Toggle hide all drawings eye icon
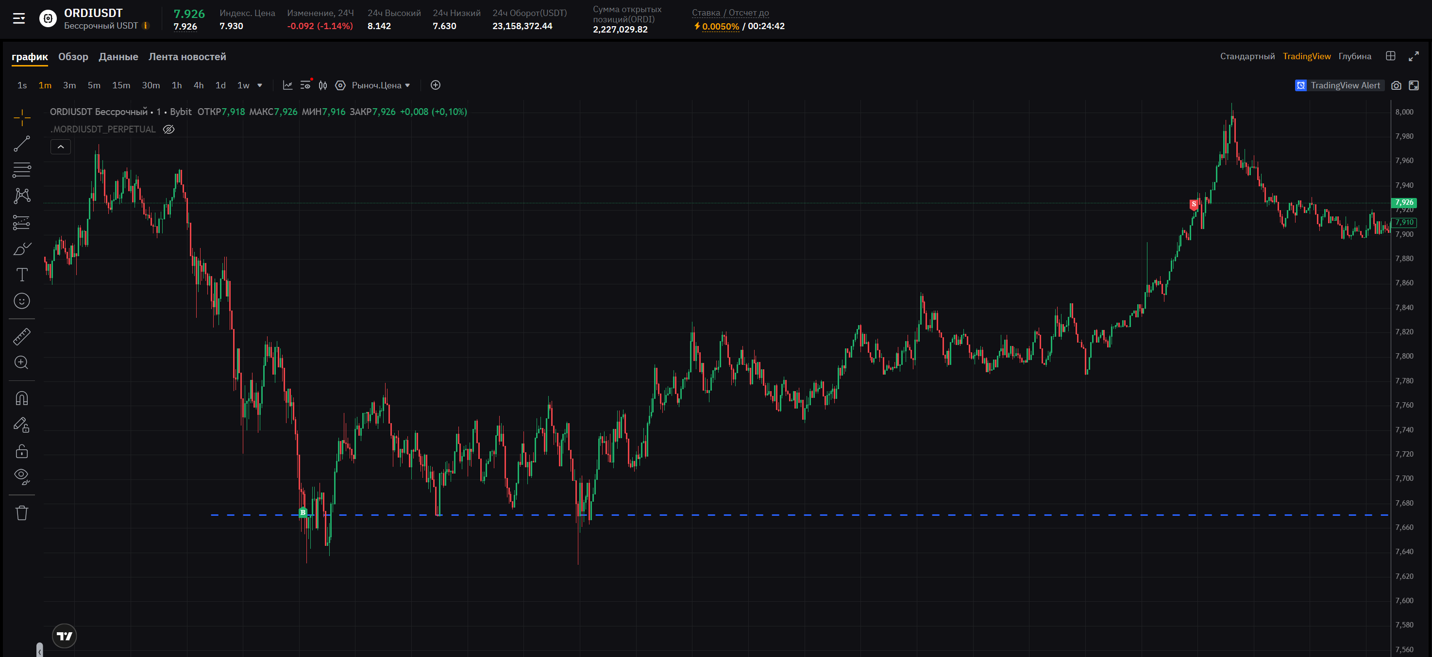The image size is (1432, 657). click(22, 476)
